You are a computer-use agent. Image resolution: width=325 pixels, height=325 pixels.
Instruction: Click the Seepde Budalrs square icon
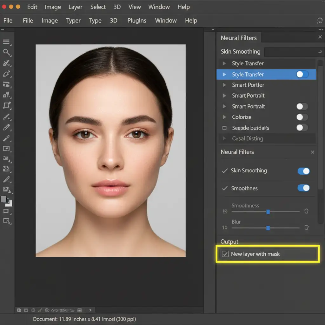(x=224, y=128)
